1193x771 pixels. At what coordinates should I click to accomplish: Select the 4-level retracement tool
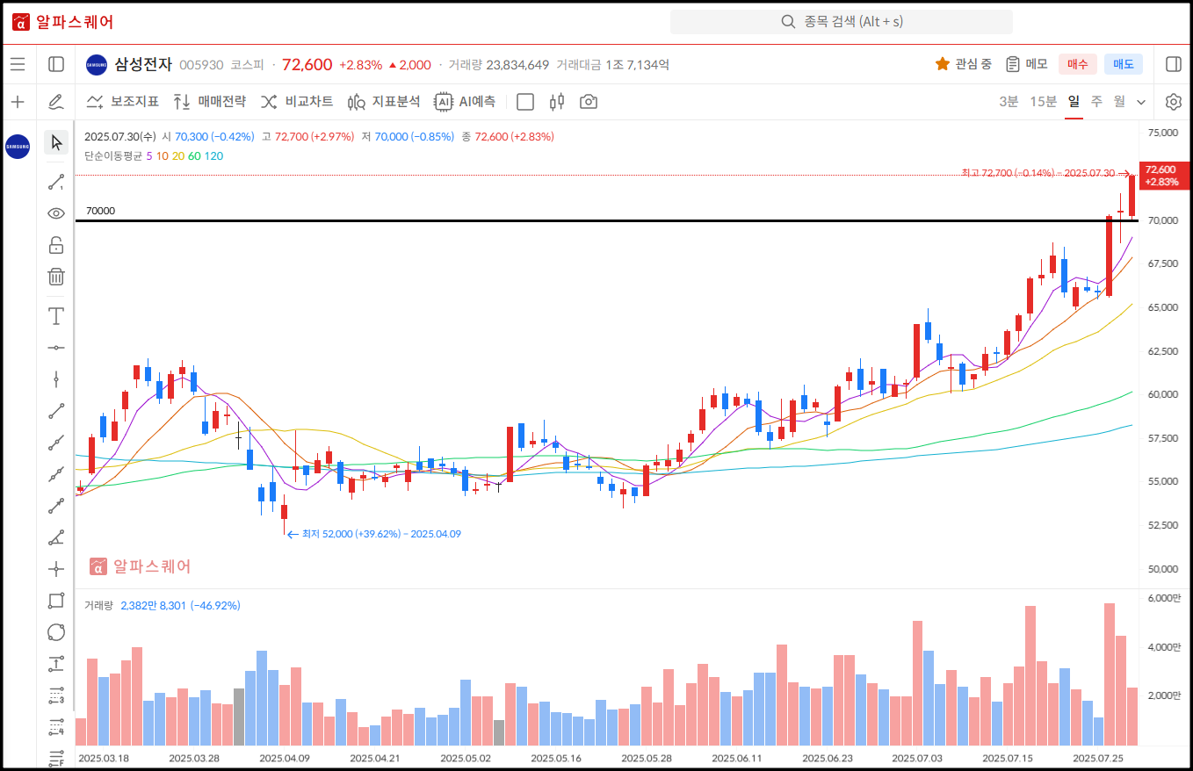[56, 727]
